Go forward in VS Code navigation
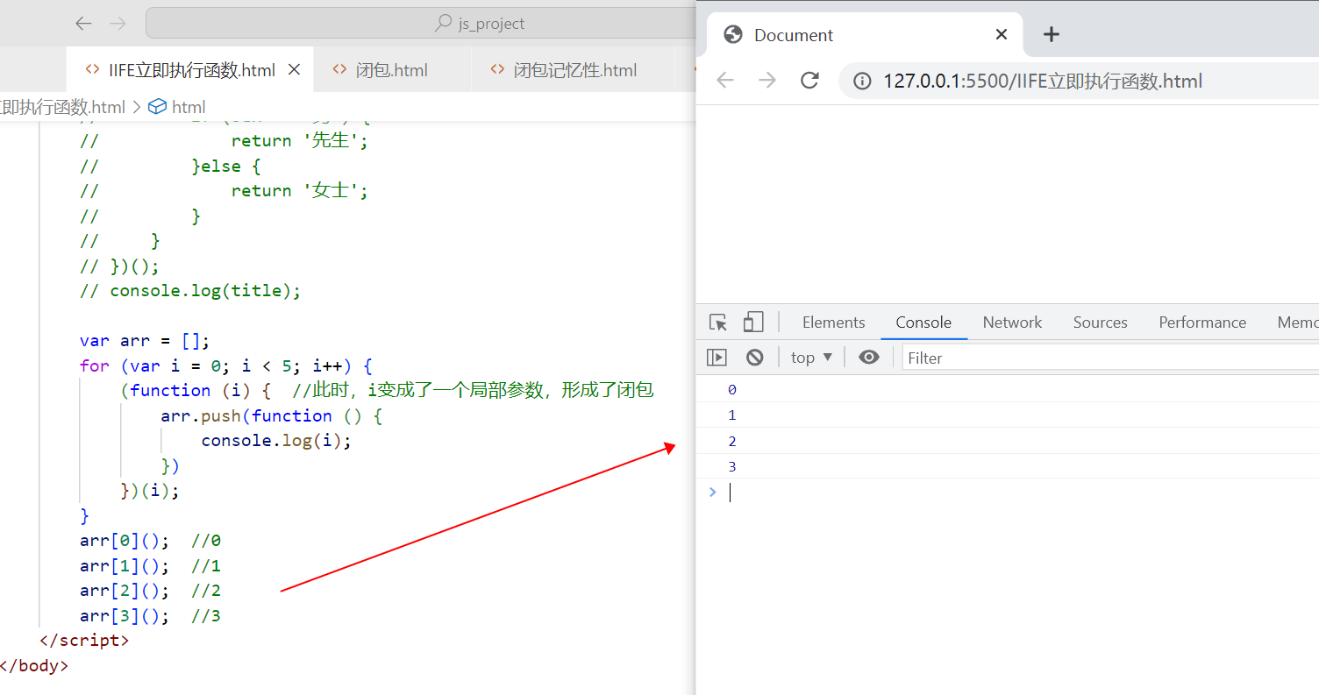The height and width of the screenshot is (695, 1319). click(x=117, y=24)
